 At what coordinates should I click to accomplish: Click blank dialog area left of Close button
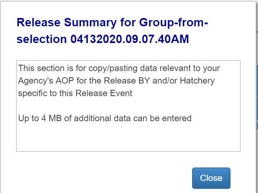[x=104, y=178]
